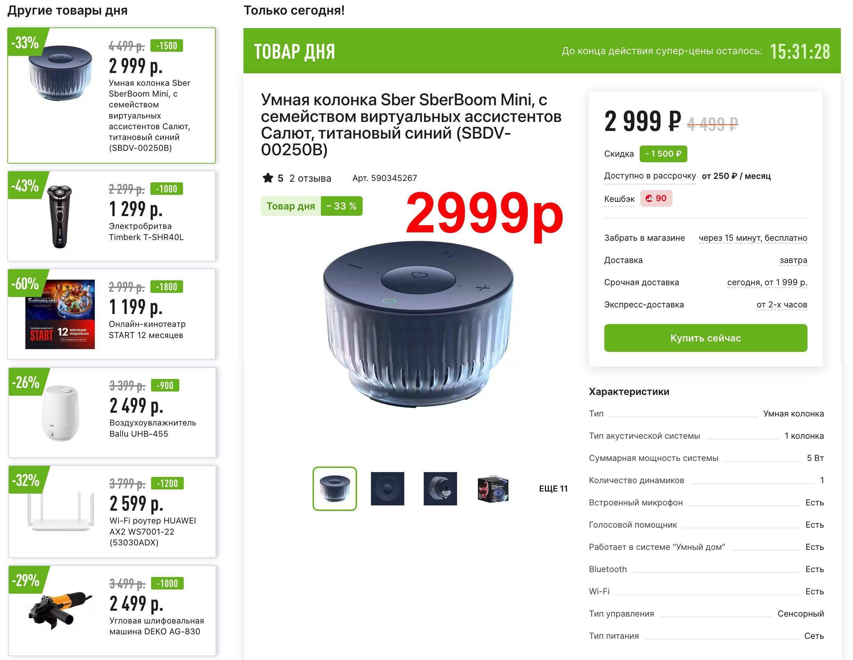Select the top-view speaker thumbnail
Screen dimensions: 853x660
(388, 488)
